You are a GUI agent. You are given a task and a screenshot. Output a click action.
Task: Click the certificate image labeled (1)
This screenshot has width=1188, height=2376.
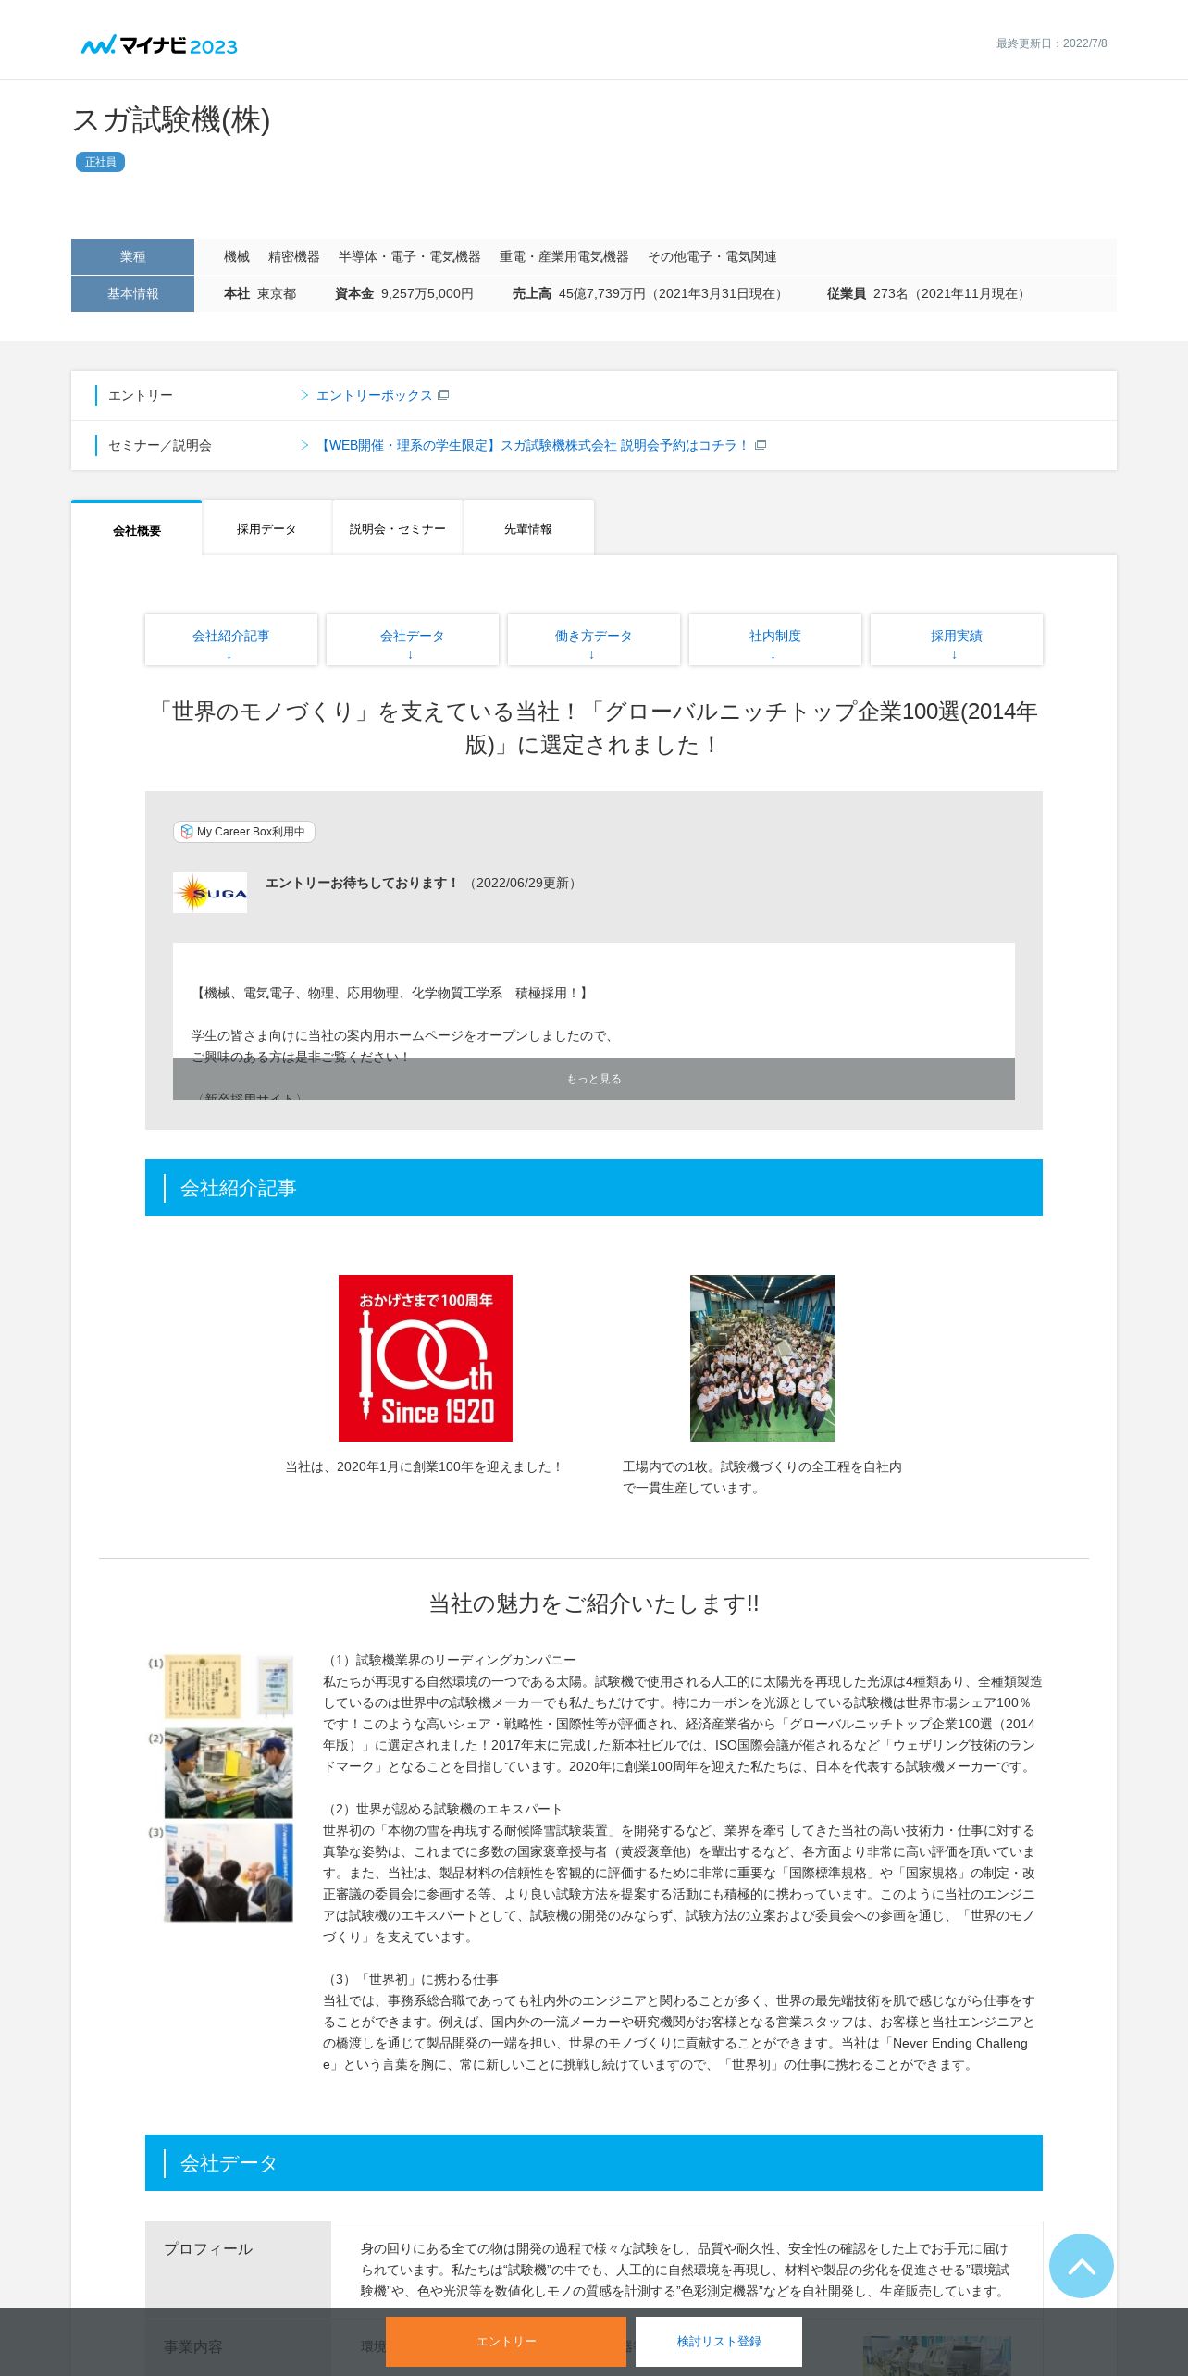coord(229,1686)
